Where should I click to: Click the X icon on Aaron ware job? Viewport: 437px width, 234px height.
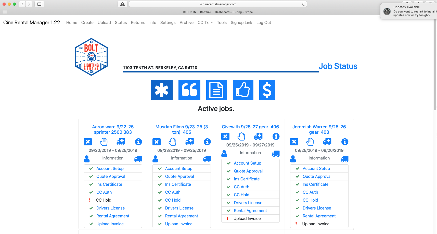coord(88,142)
